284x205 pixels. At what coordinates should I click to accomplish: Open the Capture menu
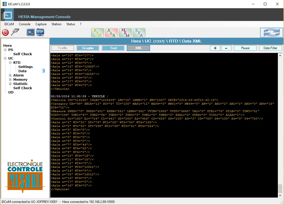pos(41,24)
